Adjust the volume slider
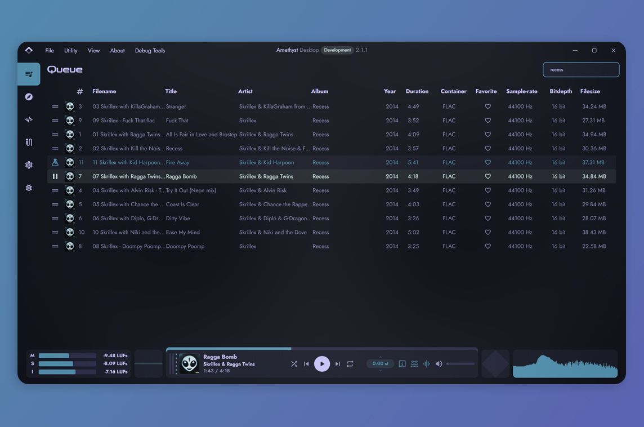The width and height of the screenshot is (644, 427). tap(460, 364)
